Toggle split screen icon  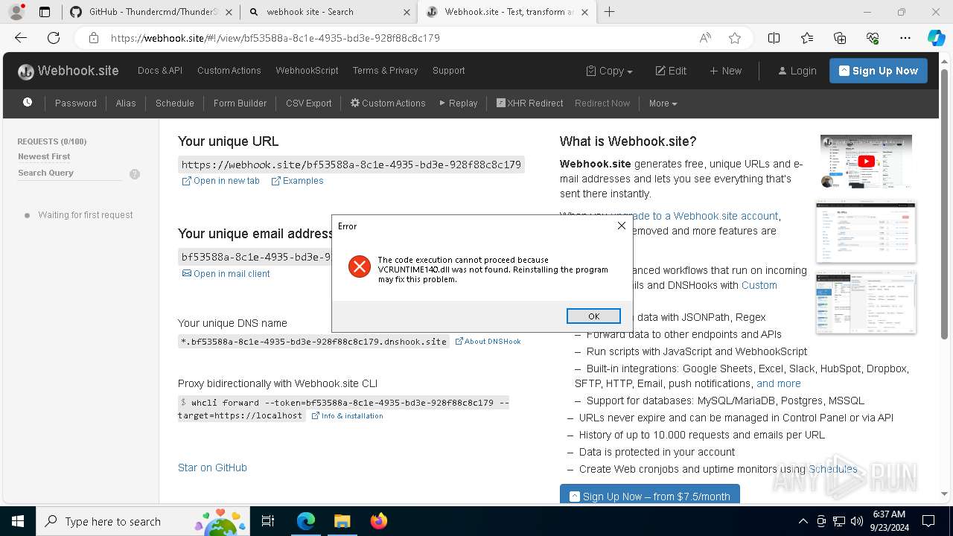point(774,38)
